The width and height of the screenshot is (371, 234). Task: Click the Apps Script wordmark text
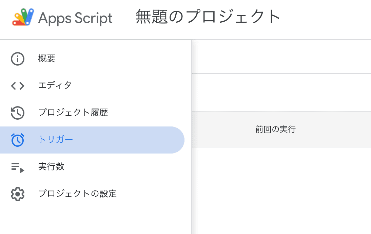(x=75, y=18)
